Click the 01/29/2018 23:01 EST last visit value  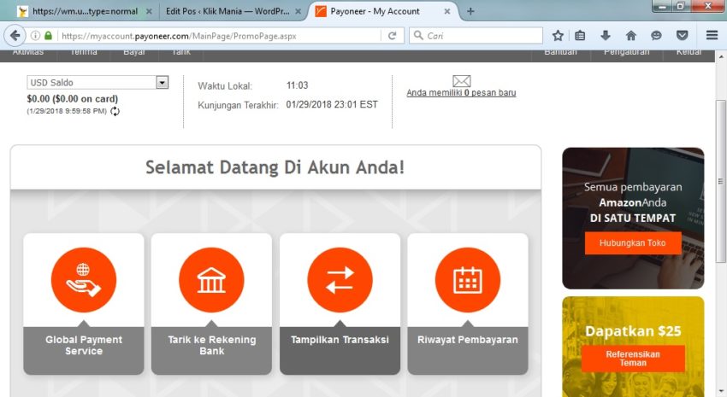pos(332,104)
